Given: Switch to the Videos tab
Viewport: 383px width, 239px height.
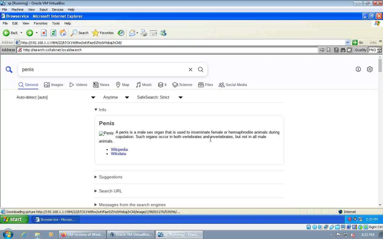Looking at the screenshot, I should (x=78, y=85).
